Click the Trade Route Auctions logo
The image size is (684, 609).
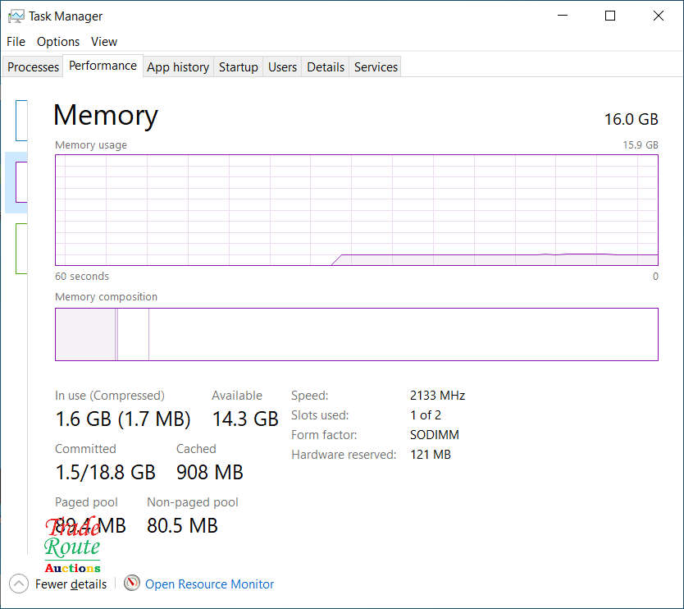tap(72, 545)
